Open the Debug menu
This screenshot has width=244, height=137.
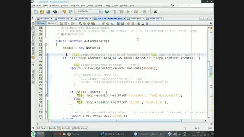point(90,6)
